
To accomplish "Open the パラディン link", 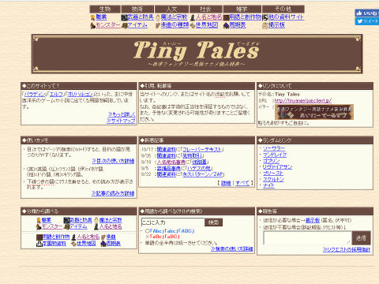I will pos(35,94).
